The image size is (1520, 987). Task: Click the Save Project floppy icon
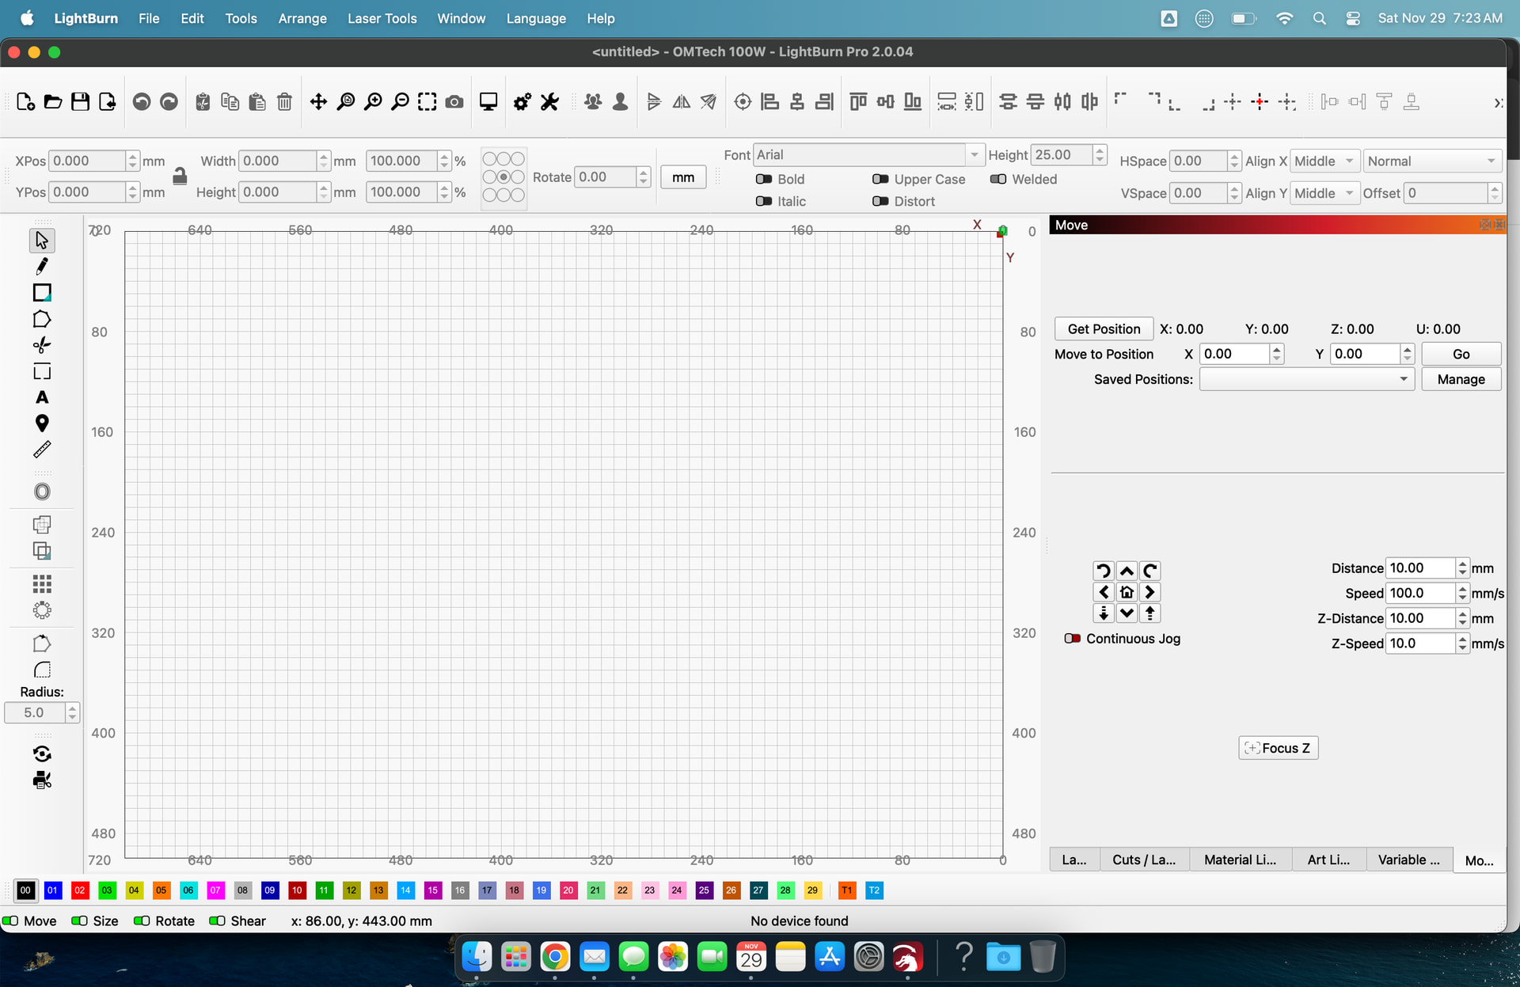pyautogui.click(x=80, y=101)
